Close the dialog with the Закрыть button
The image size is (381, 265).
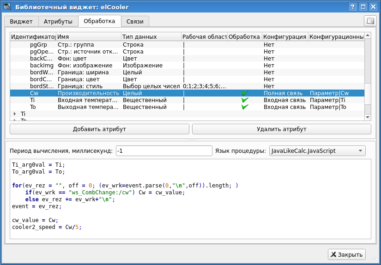(x=347, y=254)
